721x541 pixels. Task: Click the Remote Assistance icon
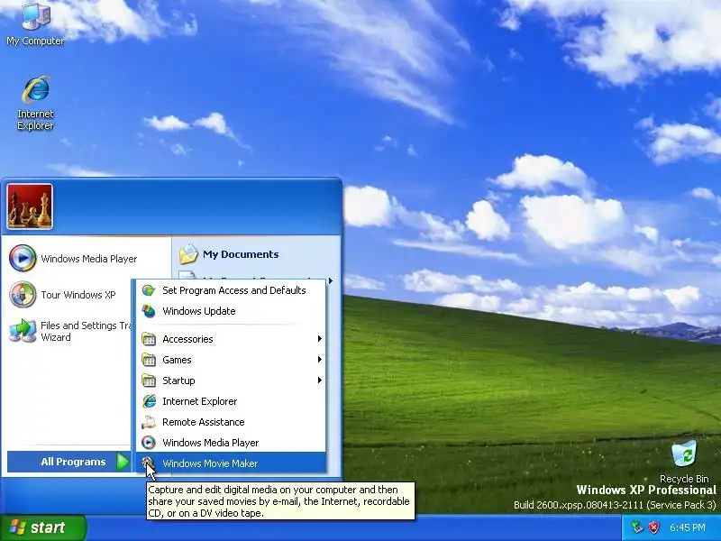pyautogui.click(x=149, y=422)
